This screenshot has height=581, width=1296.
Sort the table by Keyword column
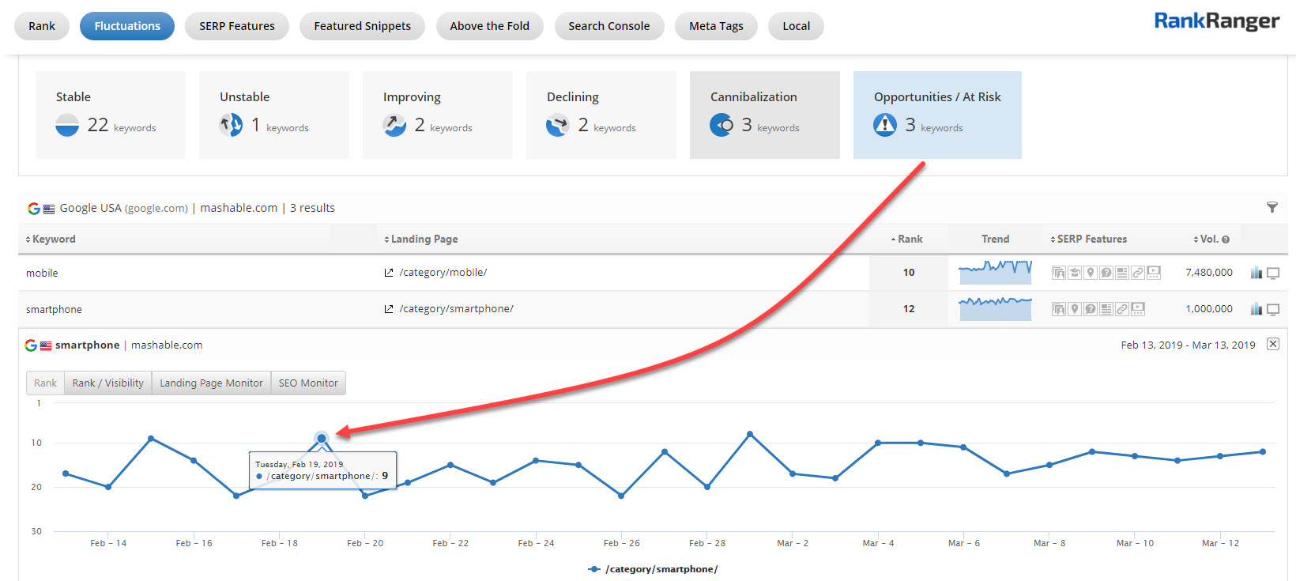point(53,239)
